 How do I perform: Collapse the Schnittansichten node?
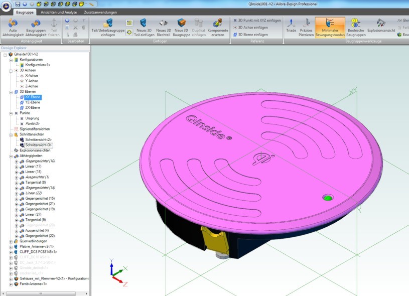pos(11,134)
